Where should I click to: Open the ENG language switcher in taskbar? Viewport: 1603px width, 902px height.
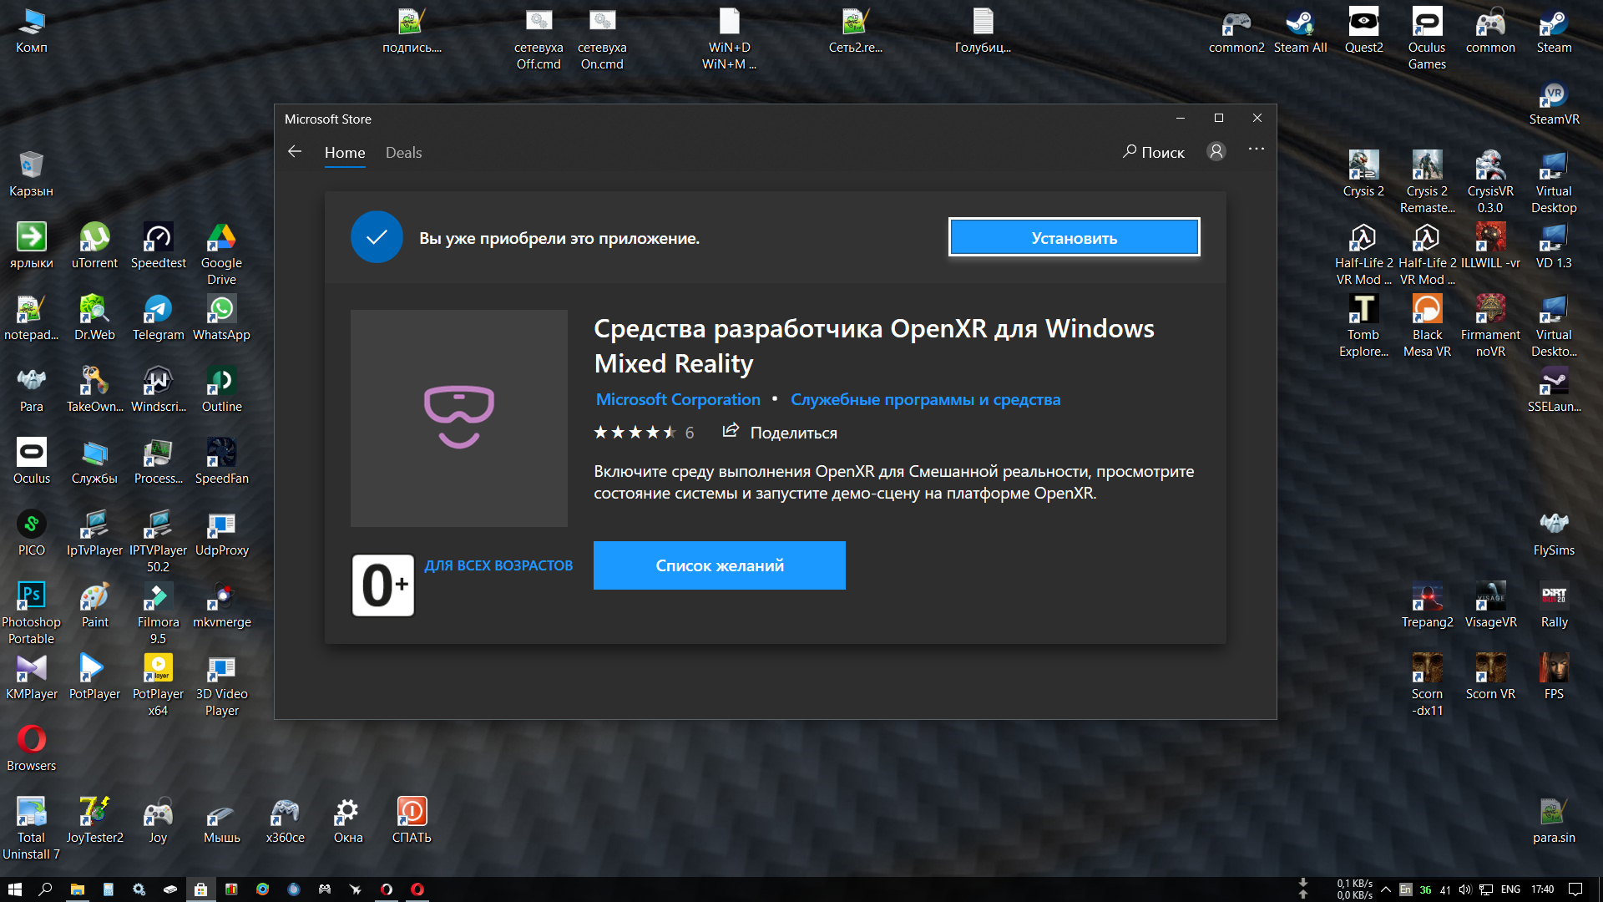tap(1510, 889)
